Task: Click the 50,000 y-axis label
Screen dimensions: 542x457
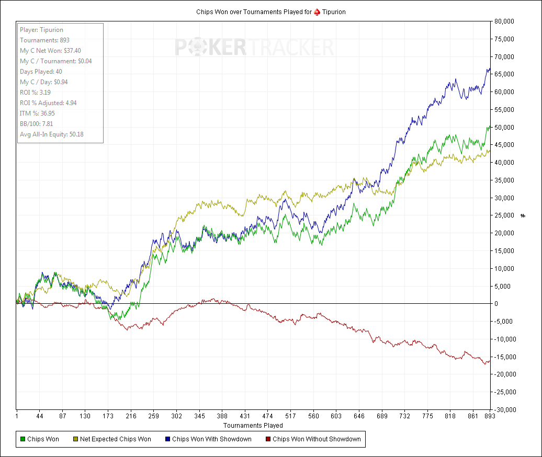Action: (x=504, y=128)
